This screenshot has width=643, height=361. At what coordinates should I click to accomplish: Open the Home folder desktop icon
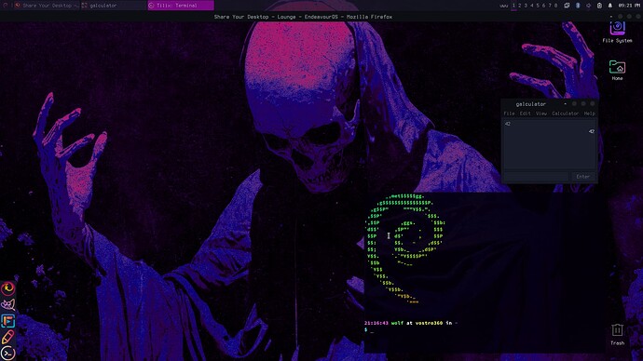coord(617,70)
